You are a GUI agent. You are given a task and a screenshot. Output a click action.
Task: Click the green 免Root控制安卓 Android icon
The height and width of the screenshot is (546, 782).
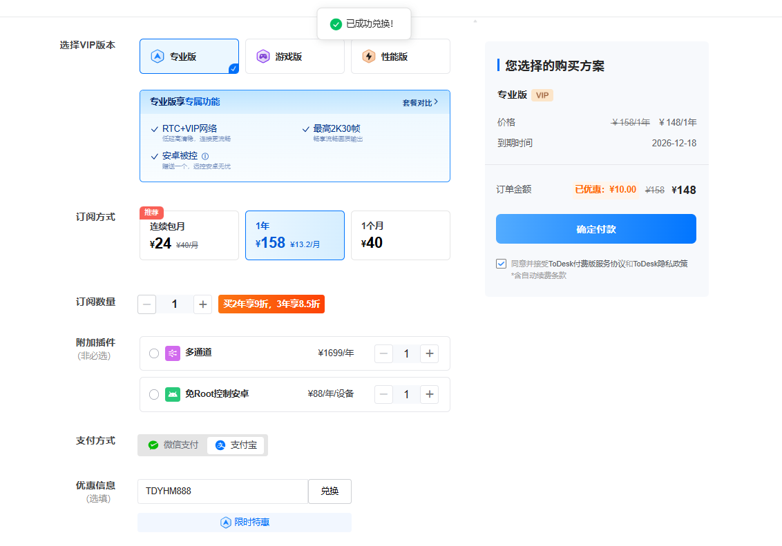click(173, 394)
